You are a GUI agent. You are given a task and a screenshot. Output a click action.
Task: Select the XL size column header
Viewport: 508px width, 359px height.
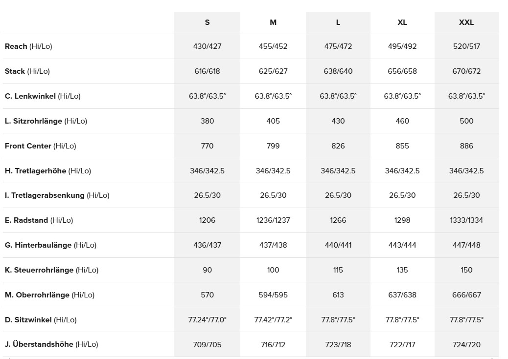click(402, 22)
